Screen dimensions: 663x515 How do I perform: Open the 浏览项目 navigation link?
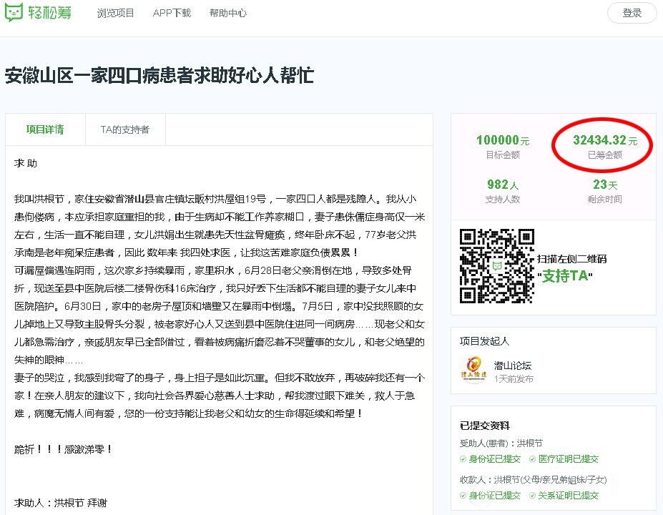click(116, 13)
